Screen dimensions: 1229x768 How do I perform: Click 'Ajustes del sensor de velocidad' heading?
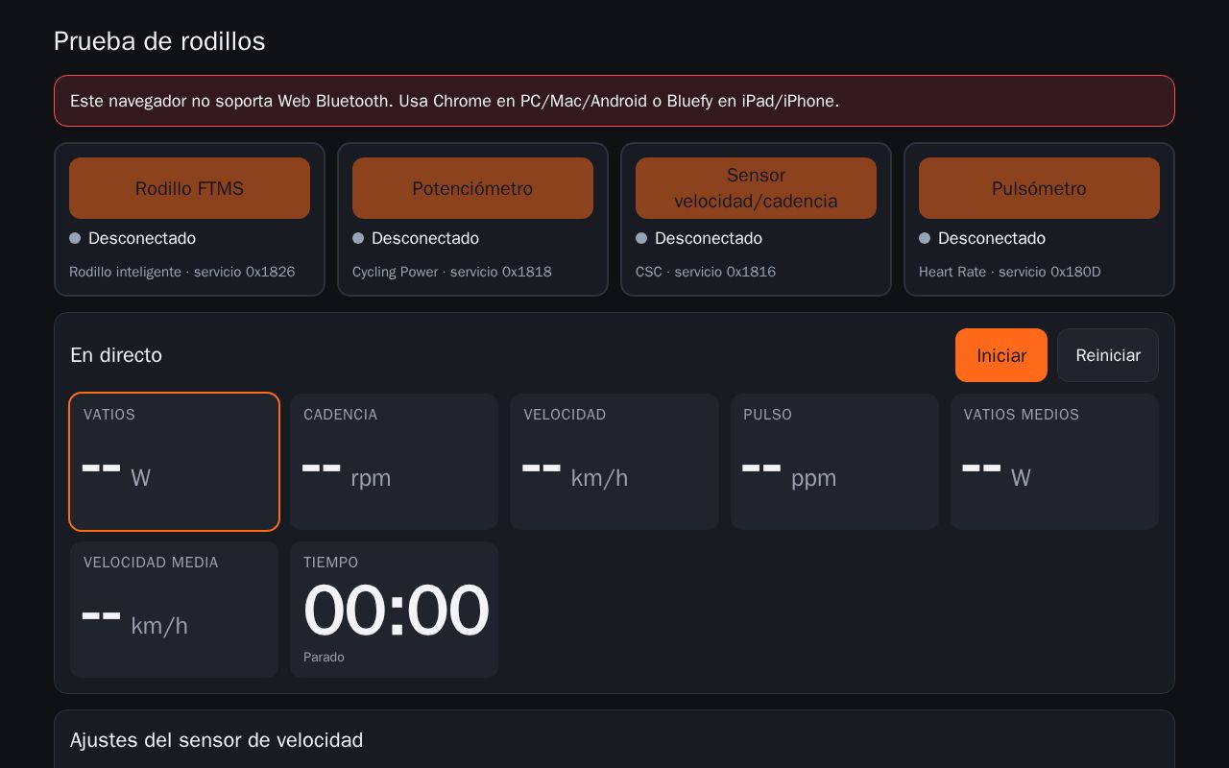click(x=216, y=740)
